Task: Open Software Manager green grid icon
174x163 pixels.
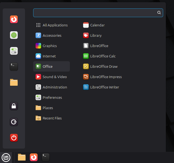Action: [14, 35]
